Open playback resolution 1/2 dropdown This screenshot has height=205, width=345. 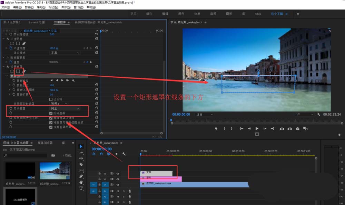point(304,114)
